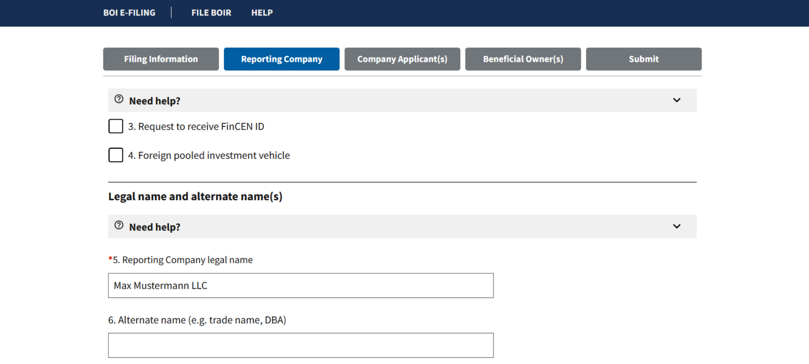Click the 'Request to receive FinCEN ID' label text
This screenshot has width=809, height=364.
pos(196,127)
